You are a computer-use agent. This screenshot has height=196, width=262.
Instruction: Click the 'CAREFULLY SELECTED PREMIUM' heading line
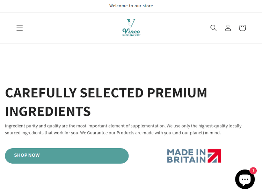106,93
